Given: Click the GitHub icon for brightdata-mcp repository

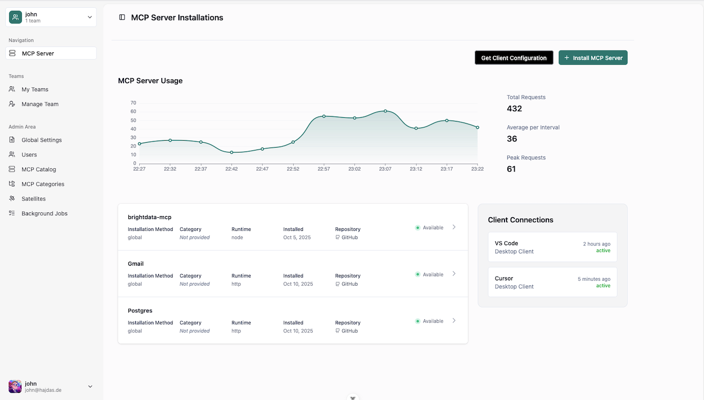Looking at the screenshot, I should tap(338, 237).
